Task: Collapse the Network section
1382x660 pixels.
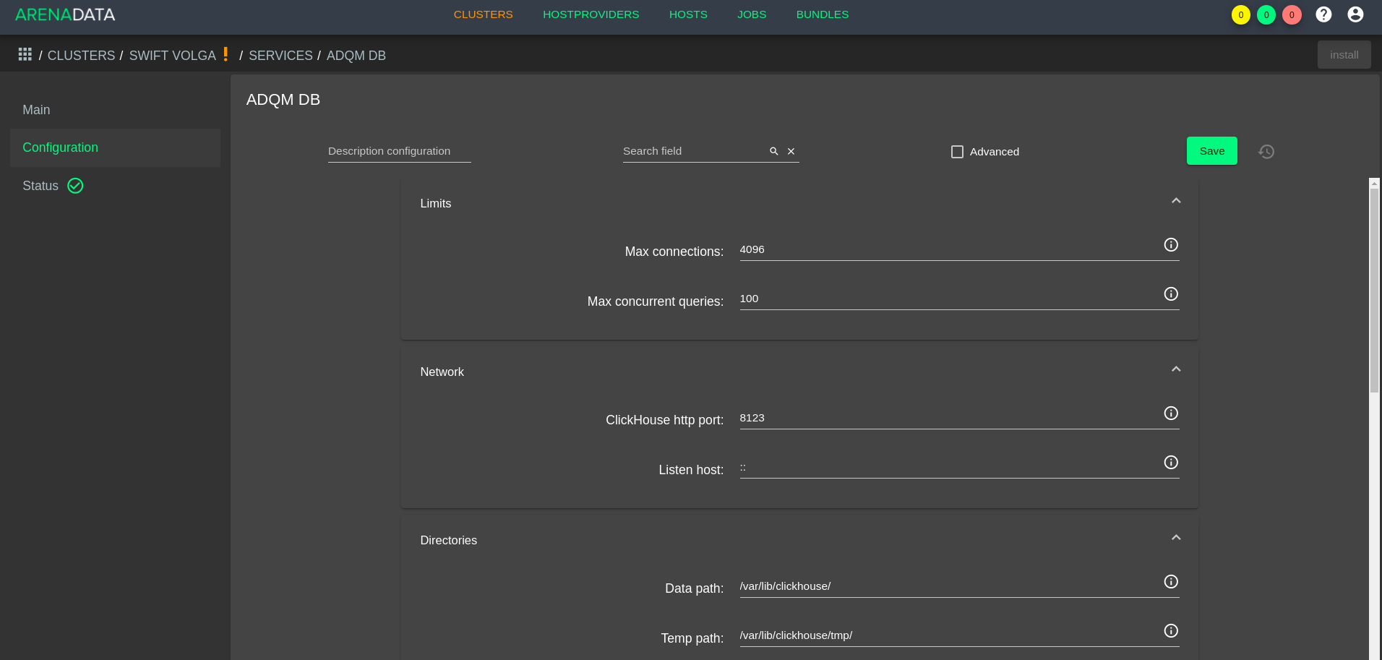Action: coord(1176,369)
